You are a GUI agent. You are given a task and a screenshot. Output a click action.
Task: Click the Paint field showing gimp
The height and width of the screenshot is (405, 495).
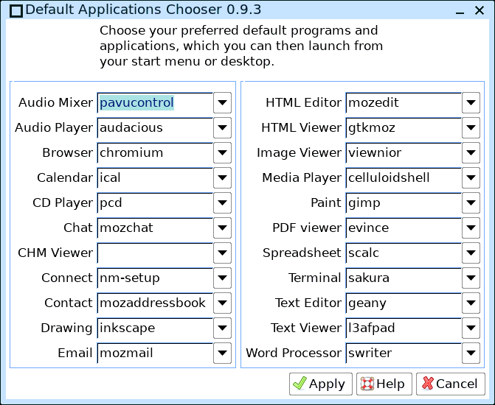(404, 202)
